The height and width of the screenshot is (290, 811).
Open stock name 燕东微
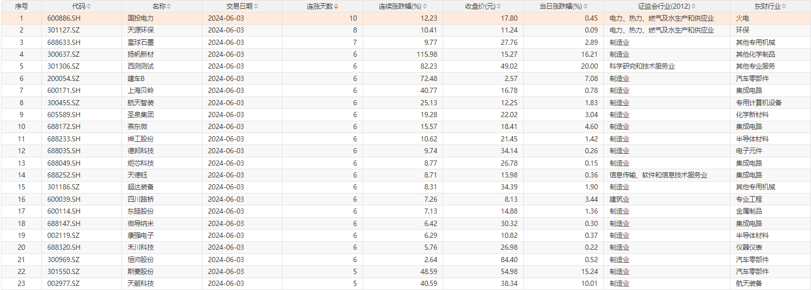pos(137,126)
